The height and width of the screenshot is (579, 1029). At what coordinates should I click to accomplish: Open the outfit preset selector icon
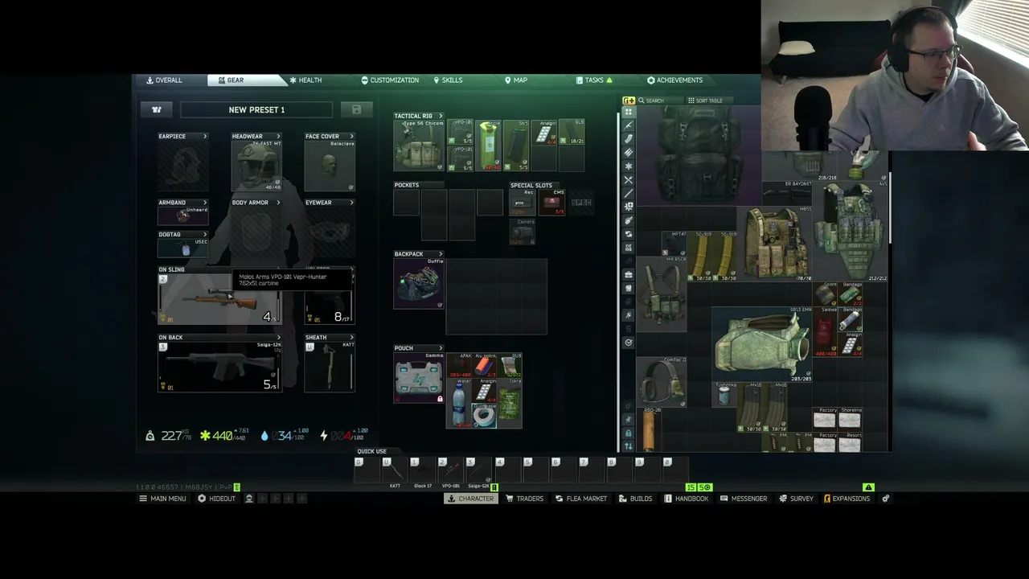coord(157,109)
